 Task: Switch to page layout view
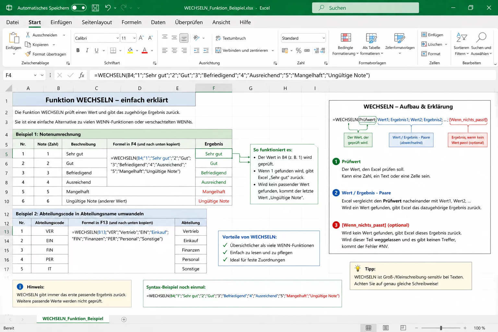386,328
